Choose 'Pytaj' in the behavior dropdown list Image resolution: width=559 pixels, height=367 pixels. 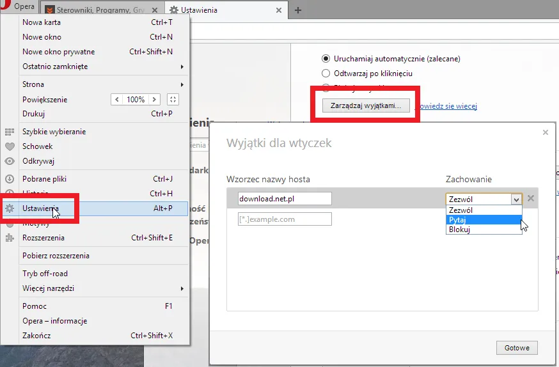click(457, 219)
